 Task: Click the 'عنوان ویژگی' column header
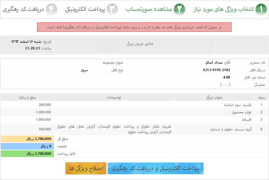coord(214,97)
